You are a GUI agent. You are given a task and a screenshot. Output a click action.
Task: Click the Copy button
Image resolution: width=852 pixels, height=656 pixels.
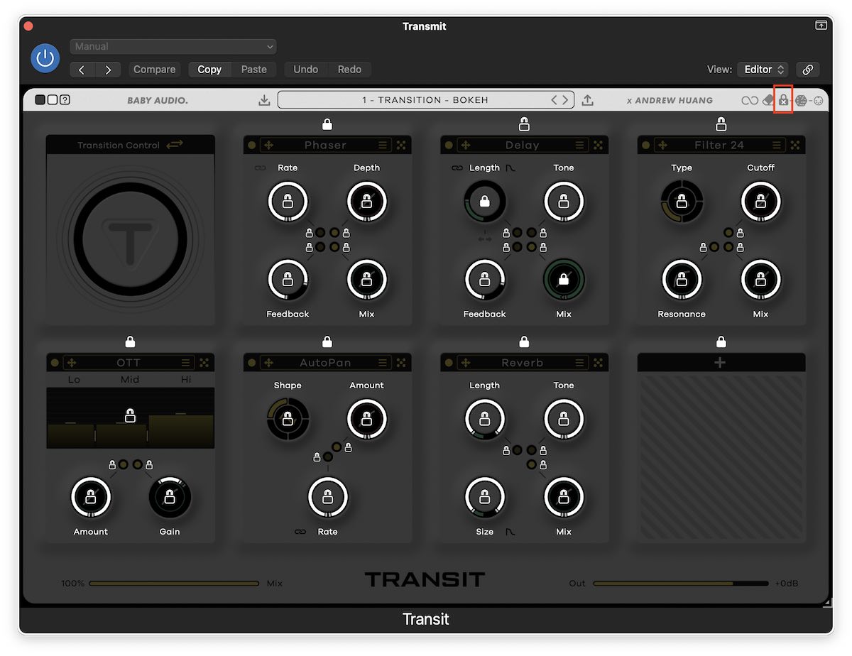coord(209,70)
